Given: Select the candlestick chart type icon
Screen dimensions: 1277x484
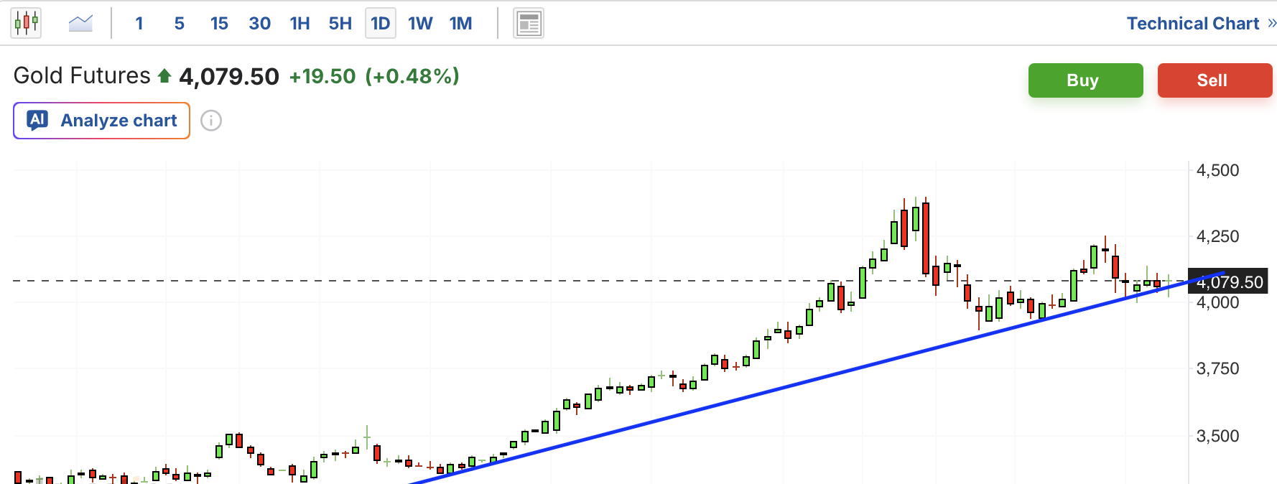Looking at the screenshot, I should (26, 23).
